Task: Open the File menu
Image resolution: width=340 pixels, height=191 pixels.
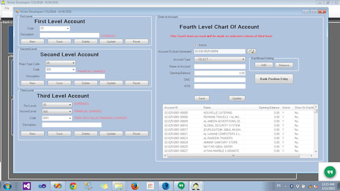Action: [x=7, y=8]
